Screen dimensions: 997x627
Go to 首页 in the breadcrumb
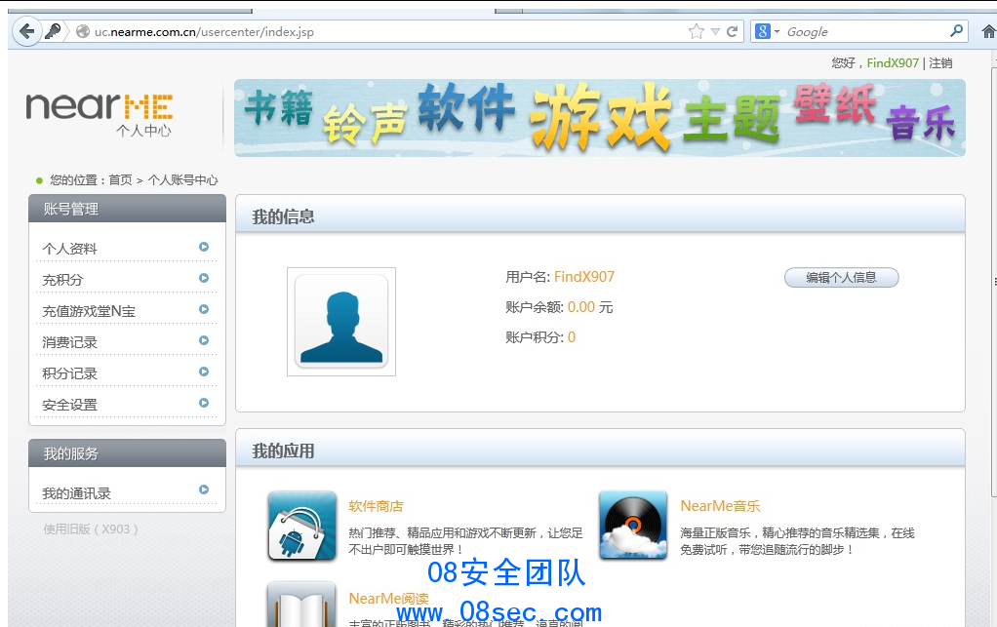click(x=120, y=180)
